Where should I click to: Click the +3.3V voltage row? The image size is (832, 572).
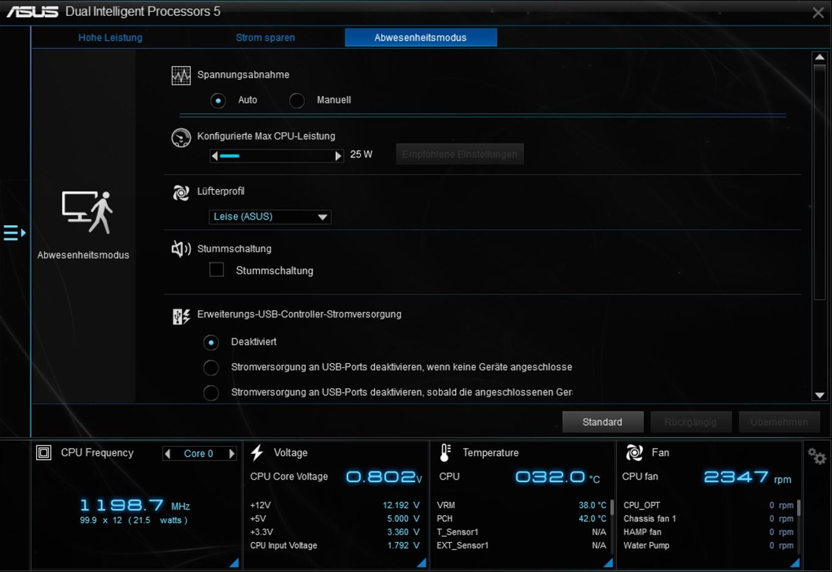click(x=335, y=532)
